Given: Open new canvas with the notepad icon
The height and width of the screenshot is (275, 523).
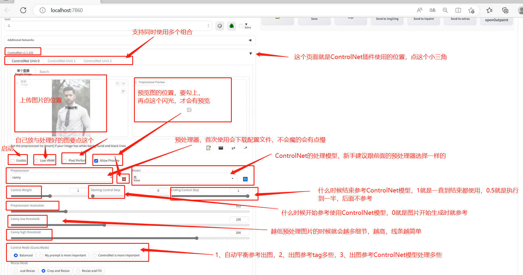Looking at the screenshot, I should pyautogui.click(x=209, y=148).
